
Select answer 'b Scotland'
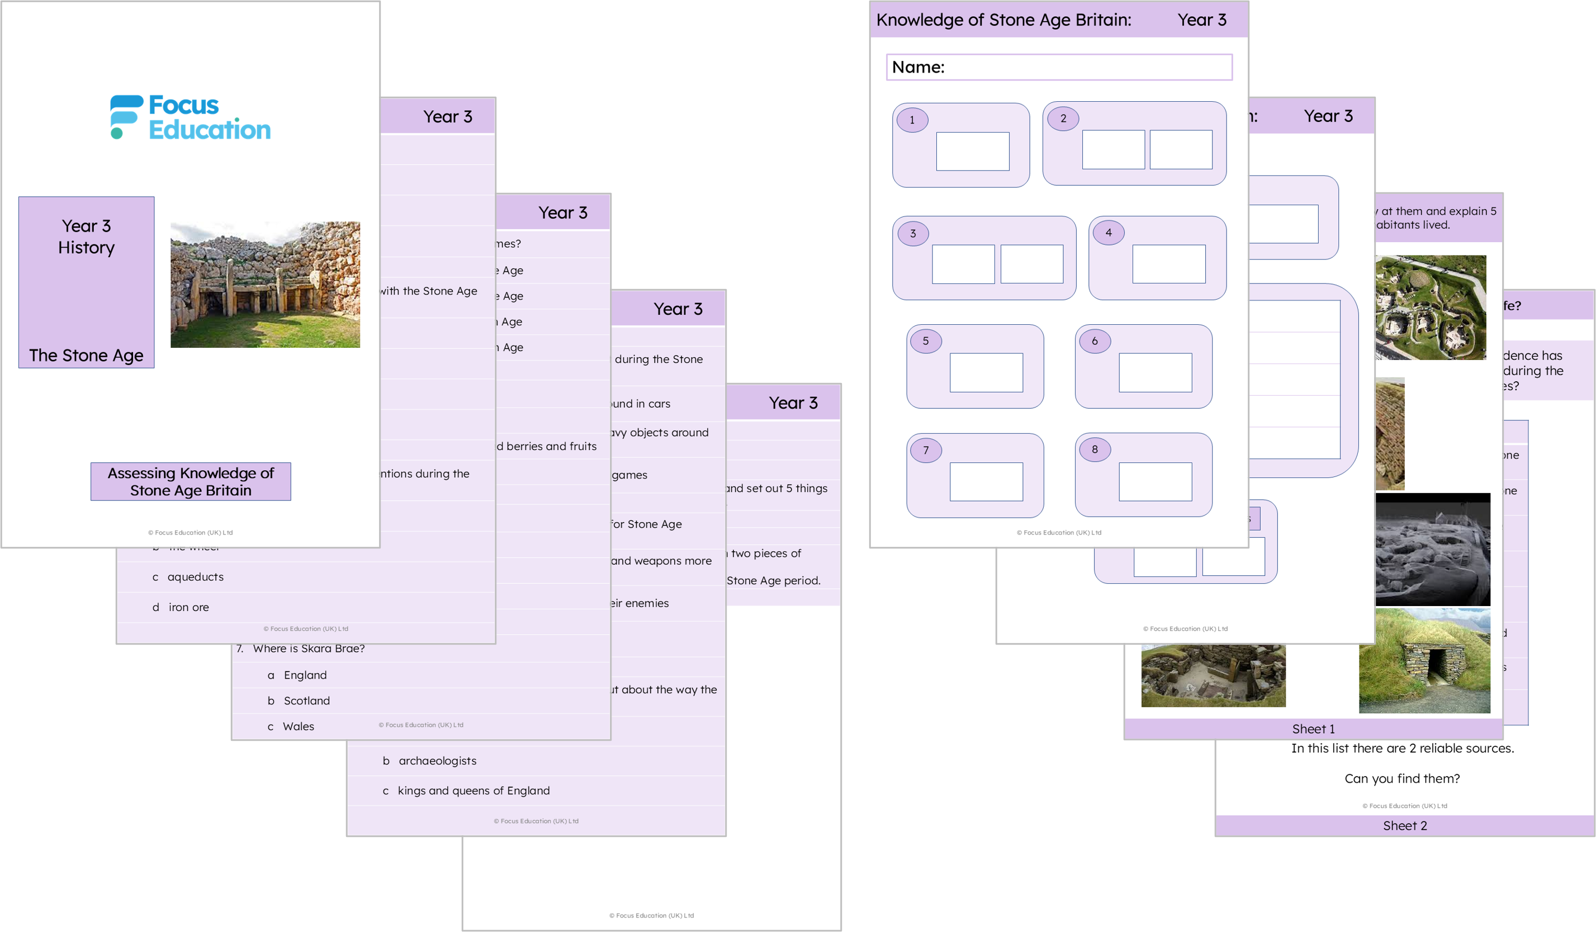299,701
